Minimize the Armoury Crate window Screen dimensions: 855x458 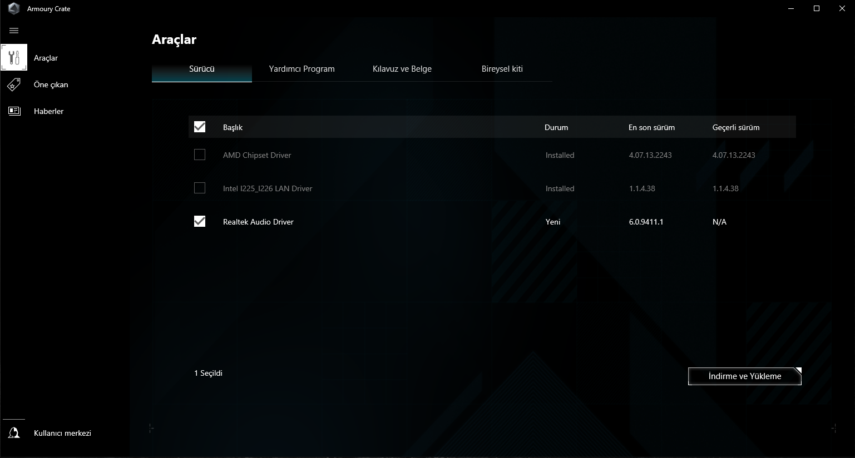(x=791, y=8)
